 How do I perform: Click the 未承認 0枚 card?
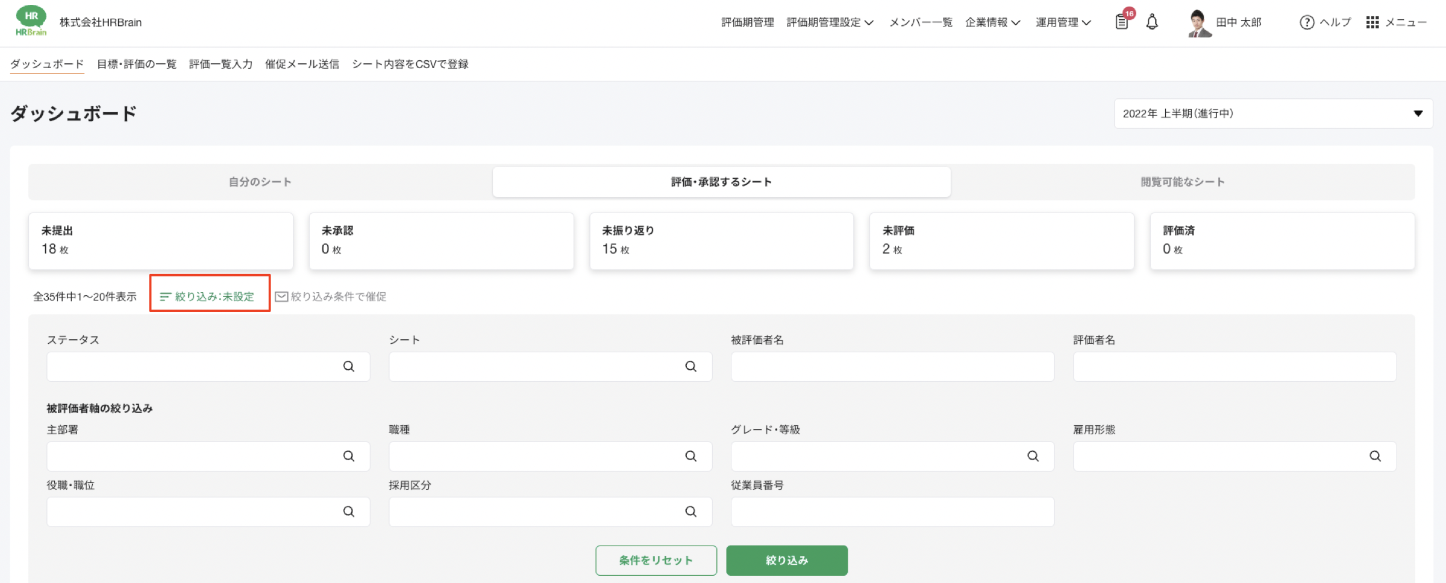(441, 241)
